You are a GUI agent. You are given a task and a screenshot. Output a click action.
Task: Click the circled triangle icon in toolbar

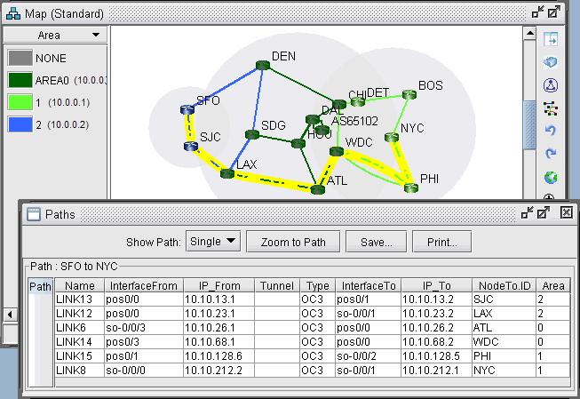click(550, 84)
